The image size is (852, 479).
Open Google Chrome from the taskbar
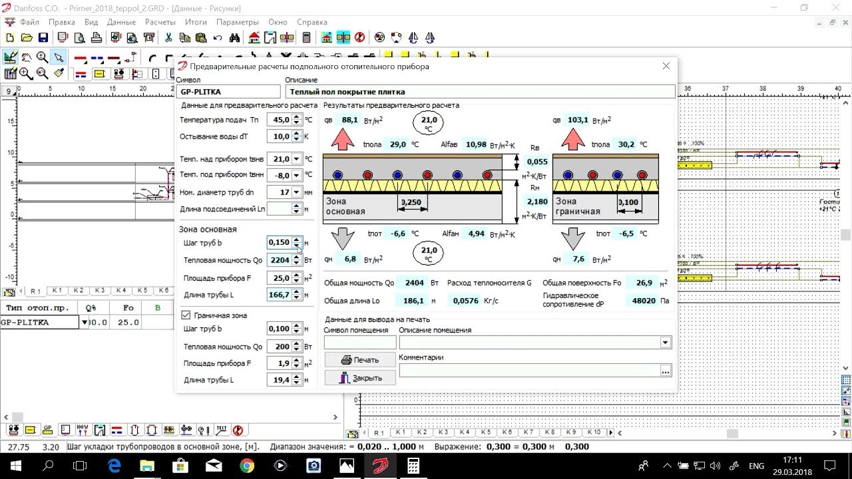click(x=247, y=466)
